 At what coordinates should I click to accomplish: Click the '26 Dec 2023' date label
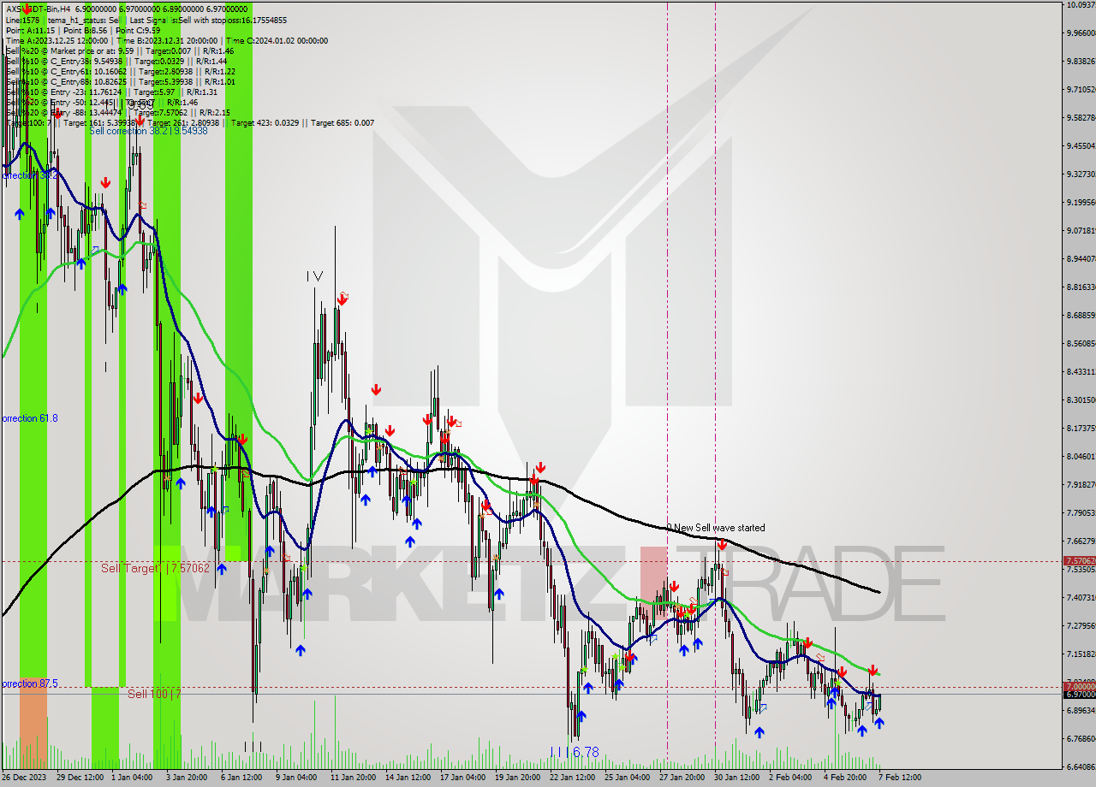[26, 778]
